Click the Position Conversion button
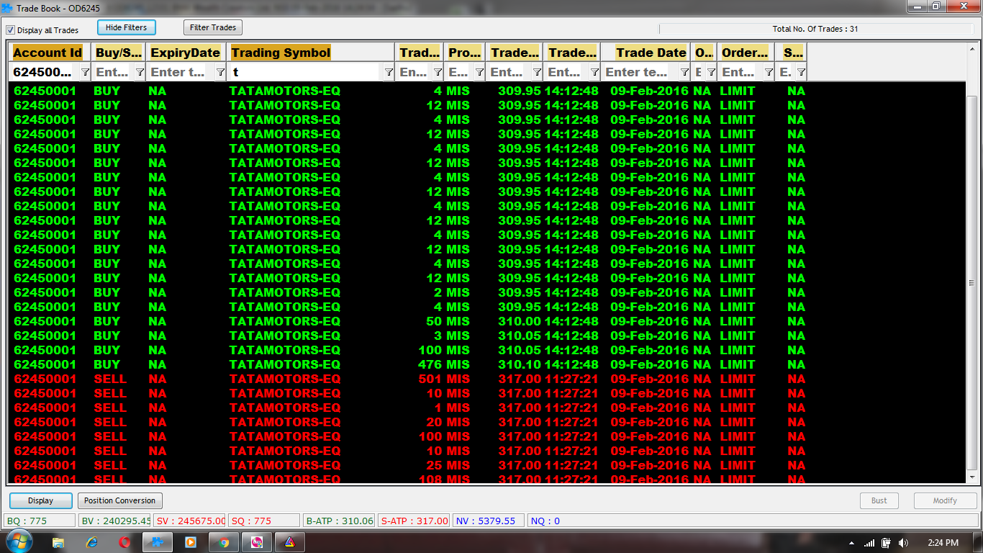983x553 pixels. [119, 500]
